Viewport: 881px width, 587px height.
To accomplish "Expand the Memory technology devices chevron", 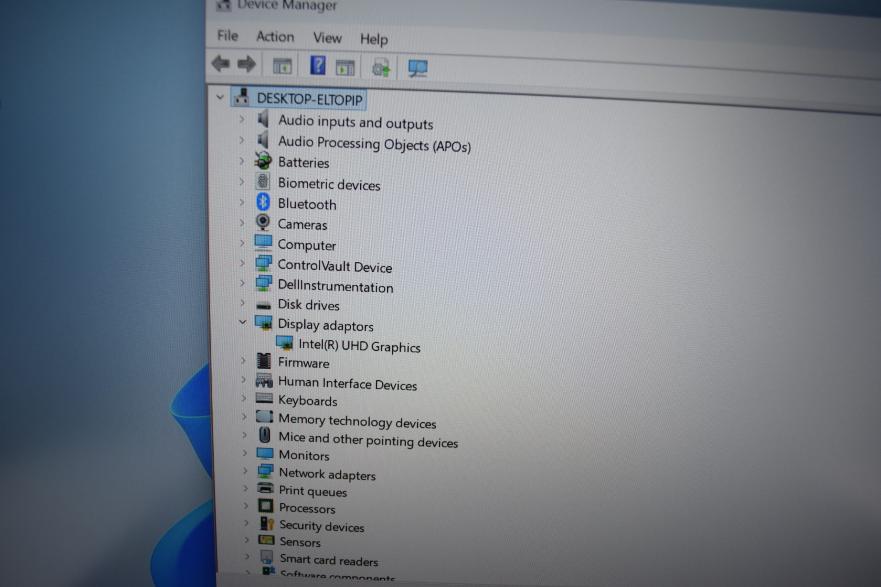I will point(244,416).
